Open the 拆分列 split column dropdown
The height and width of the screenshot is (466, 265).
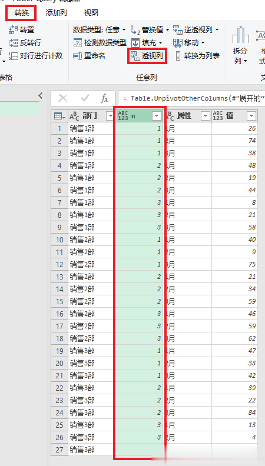240,46
